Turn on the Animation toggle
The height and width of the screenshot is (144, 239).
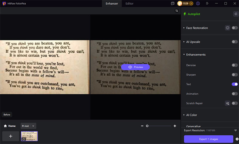(235, 94)
